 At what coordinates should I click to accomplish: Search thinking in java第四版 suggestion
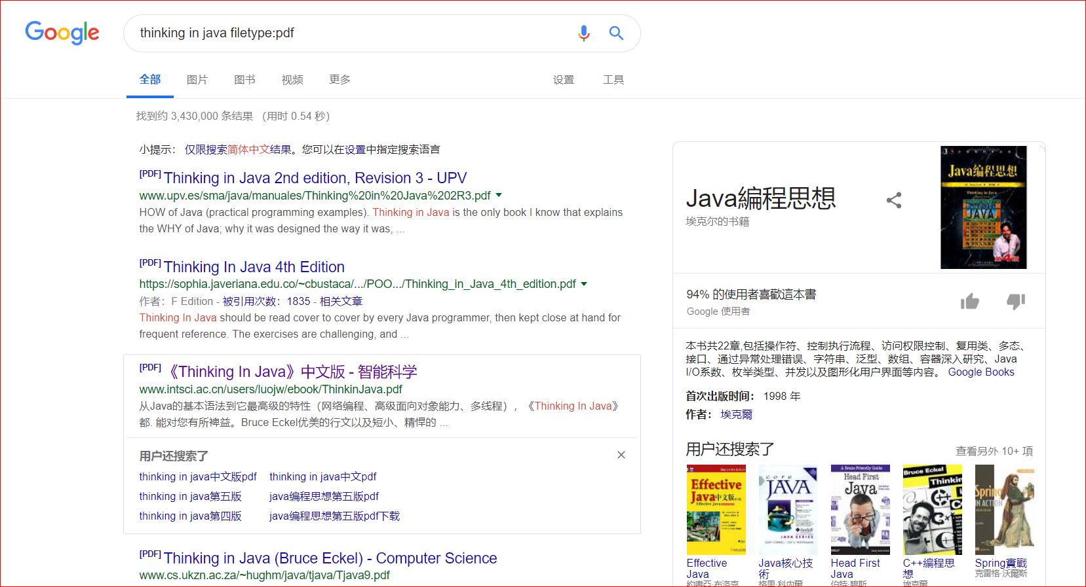tap(190, 516)
